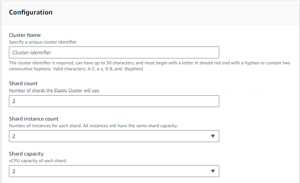This screenshot has width=300, height=183.
Task: Click the 'Number of shards' description text
Action: [x=54, y=90]
